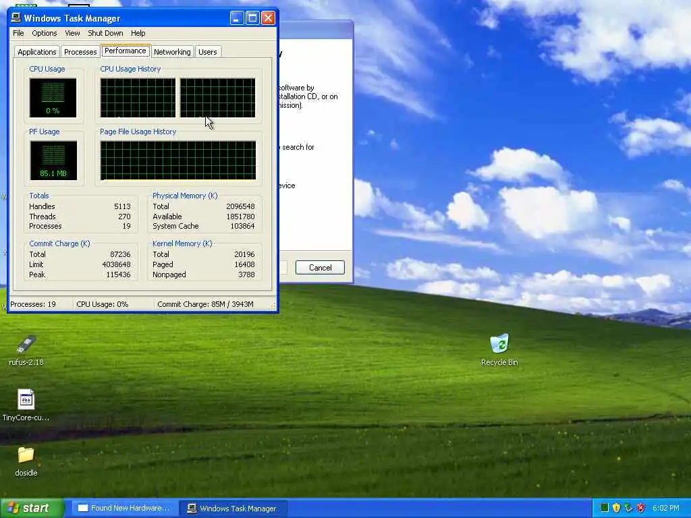This screenshot has width=691, height=518.
Task: Switch to the Applications tab
Action: (37, 52)
